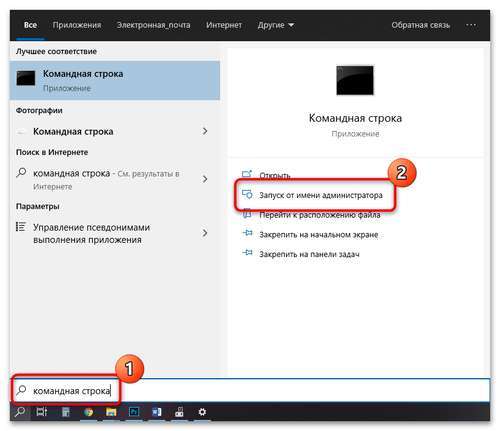
Task: Select the Интернет filter tab
Action: 224,25
